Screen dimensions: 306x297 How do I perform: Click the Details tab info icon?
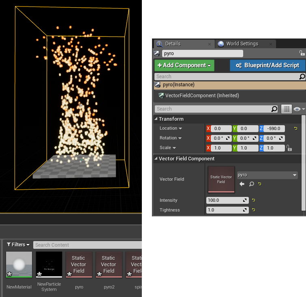point(159,44)
